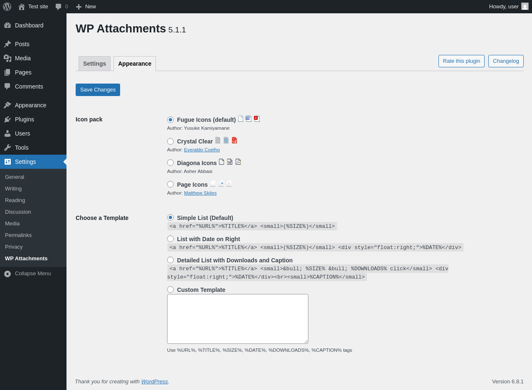Click the Collapse Menu arrow icon
The width and height of the screenshot is (532, 390).
click(7, 274)
